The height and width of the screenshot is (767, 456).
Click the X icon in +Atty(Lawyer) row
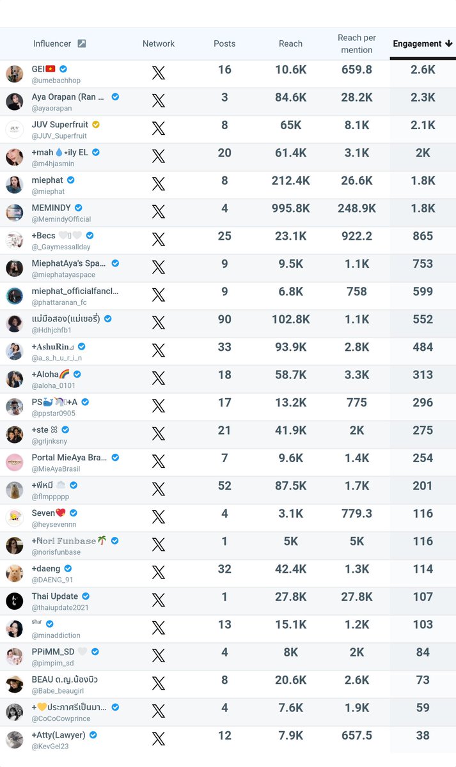pyautogui.click(x=159, y=738)
